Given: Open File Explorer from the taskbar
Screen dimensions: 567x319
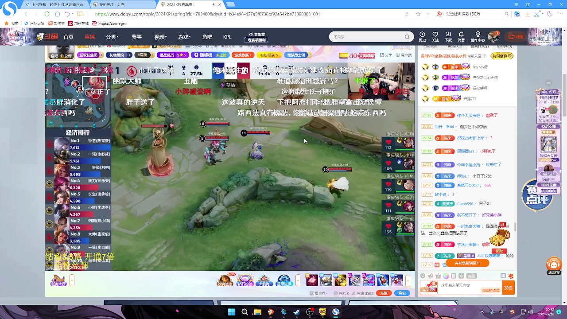Looking at the screenshot, I should [257, 312].
